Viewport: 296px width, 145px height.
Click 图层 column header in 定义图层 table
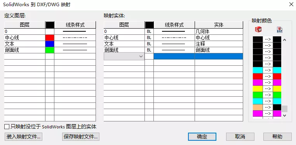[x=25, y=25]
